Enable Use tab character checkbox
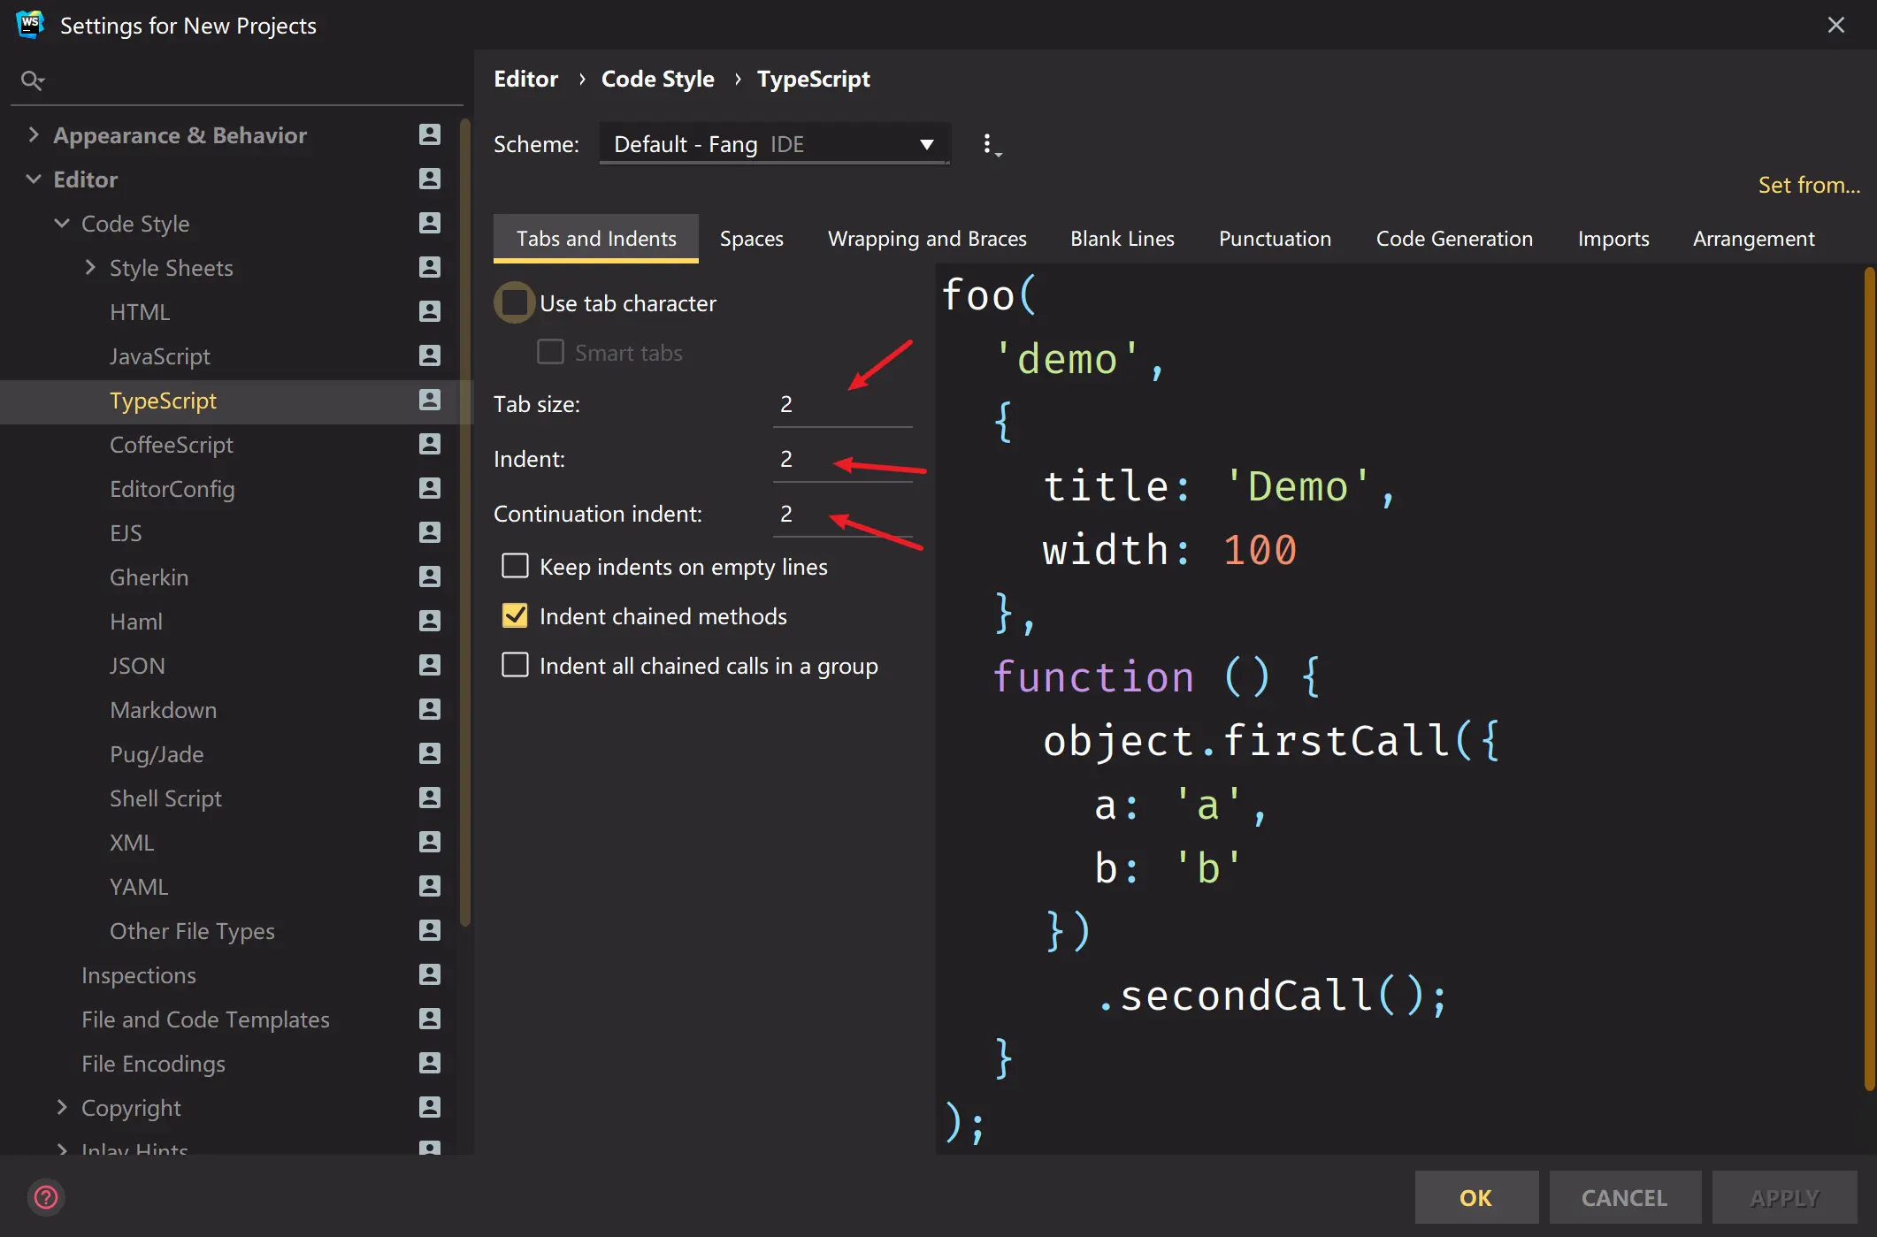1877x1237 pixels. 514,303
